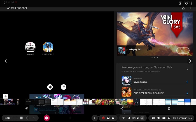Download Seven Knights
The image size is (196, 122).
click(x=187, y=82)
